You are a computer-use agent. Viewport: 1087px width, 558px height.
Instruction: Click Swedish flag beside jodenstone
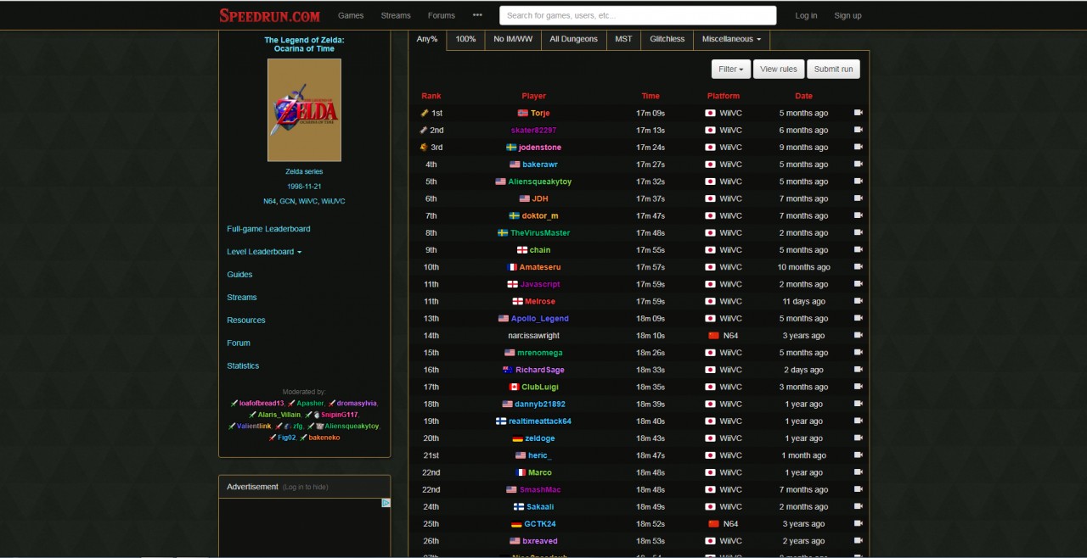[511, 148]
